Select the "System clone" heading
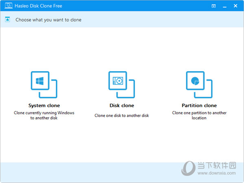The image size is (244, 183). pos(44,105)
